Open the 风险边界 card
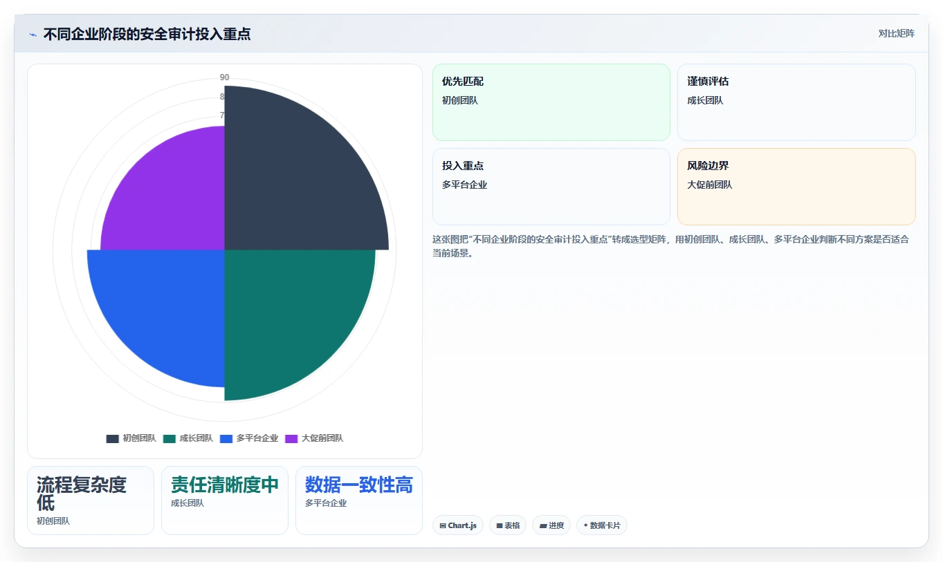 (x=796, y=187)
